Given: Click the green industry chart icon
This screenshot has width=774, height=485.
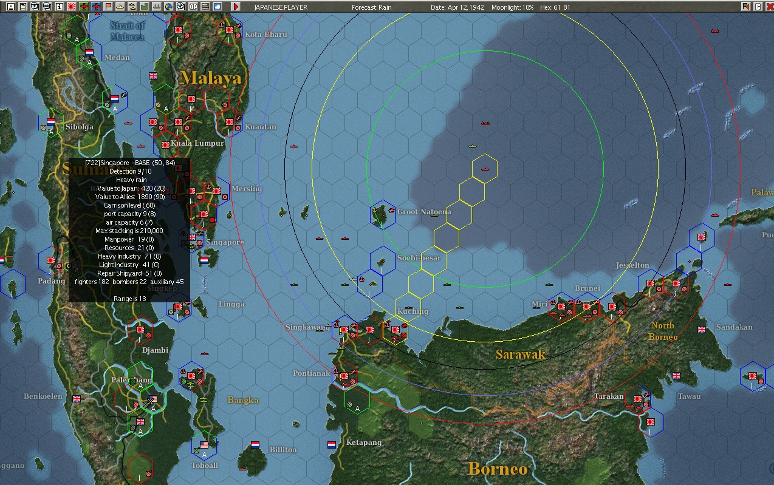Looking at the screenshot, I should [x=144, y=7].
